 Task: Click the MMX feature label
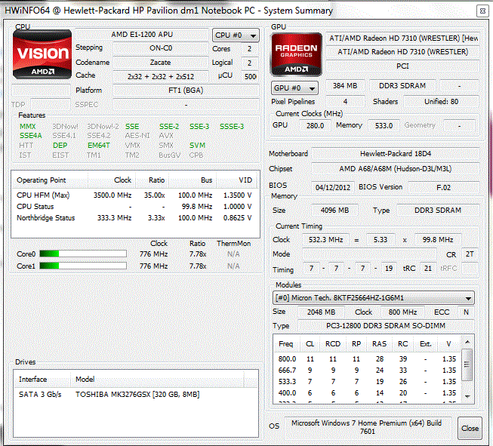pos(28,126)
